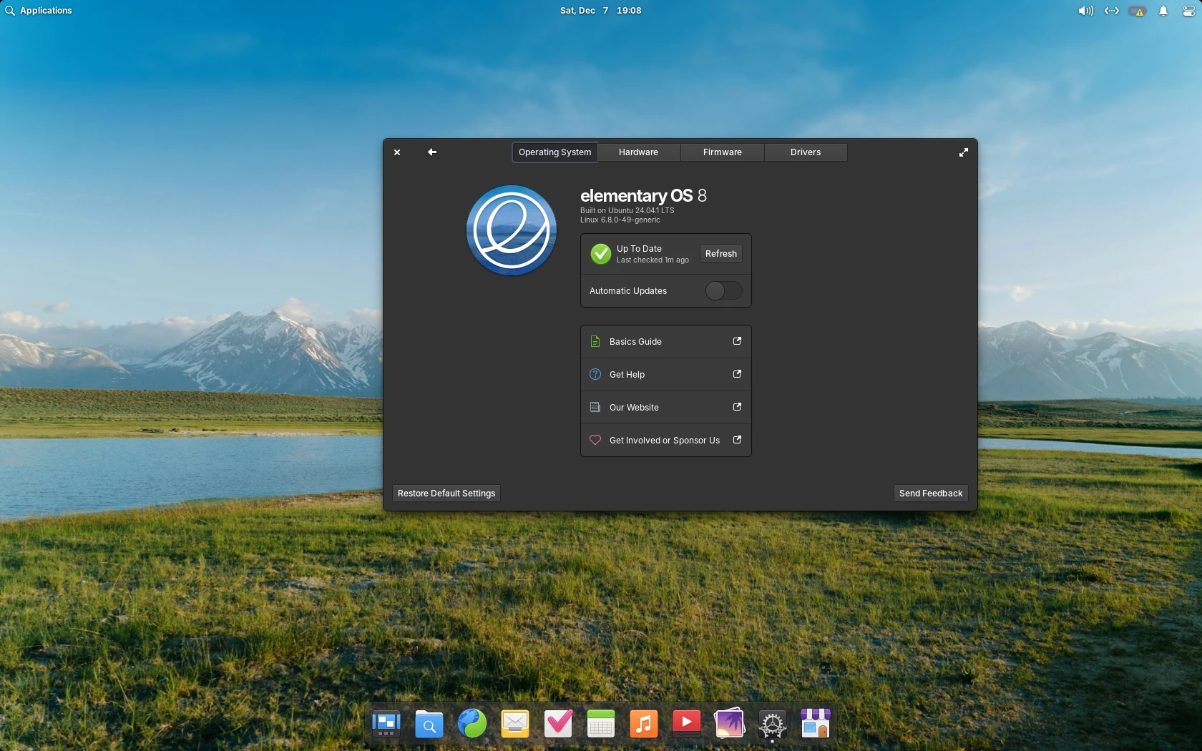Open the sound indicator in the panel
This screenshot has width=1202, height=751.
(x=1085, y=10)
